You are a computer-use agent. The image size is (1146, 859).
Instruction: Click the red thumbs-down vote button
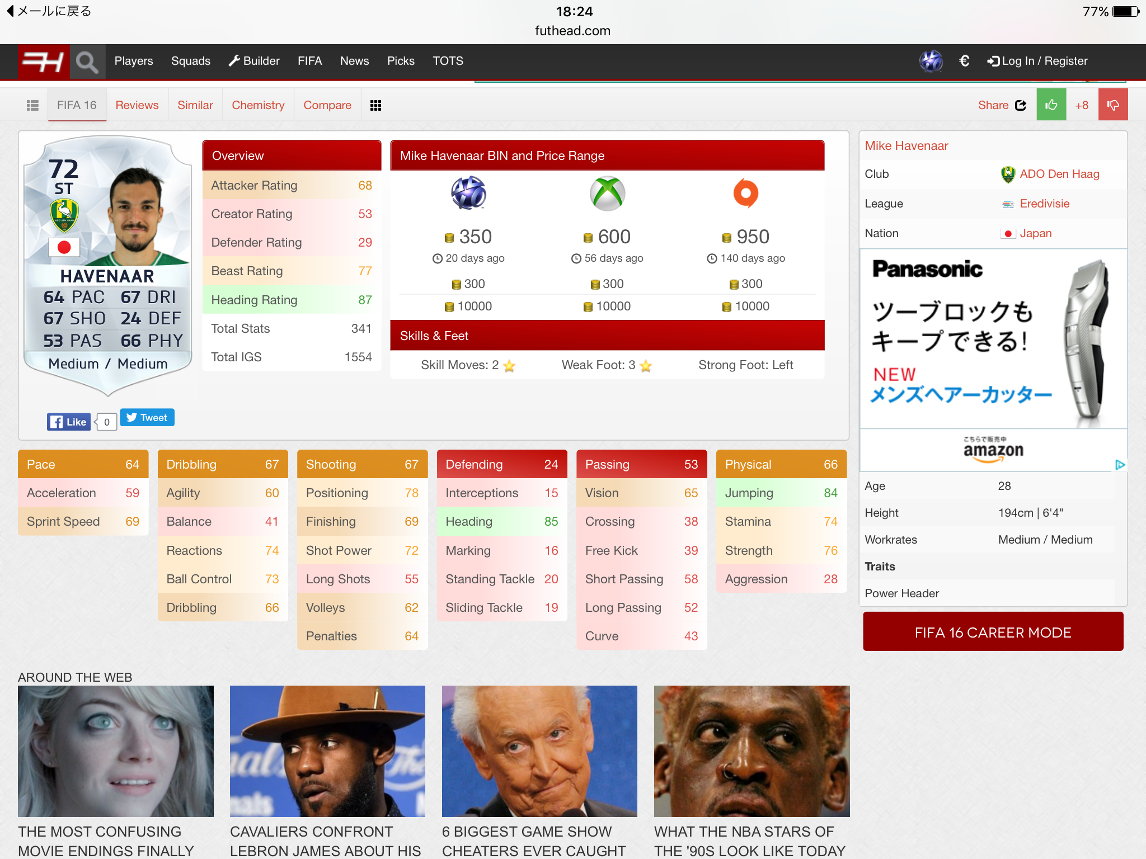coord(1112,105)
